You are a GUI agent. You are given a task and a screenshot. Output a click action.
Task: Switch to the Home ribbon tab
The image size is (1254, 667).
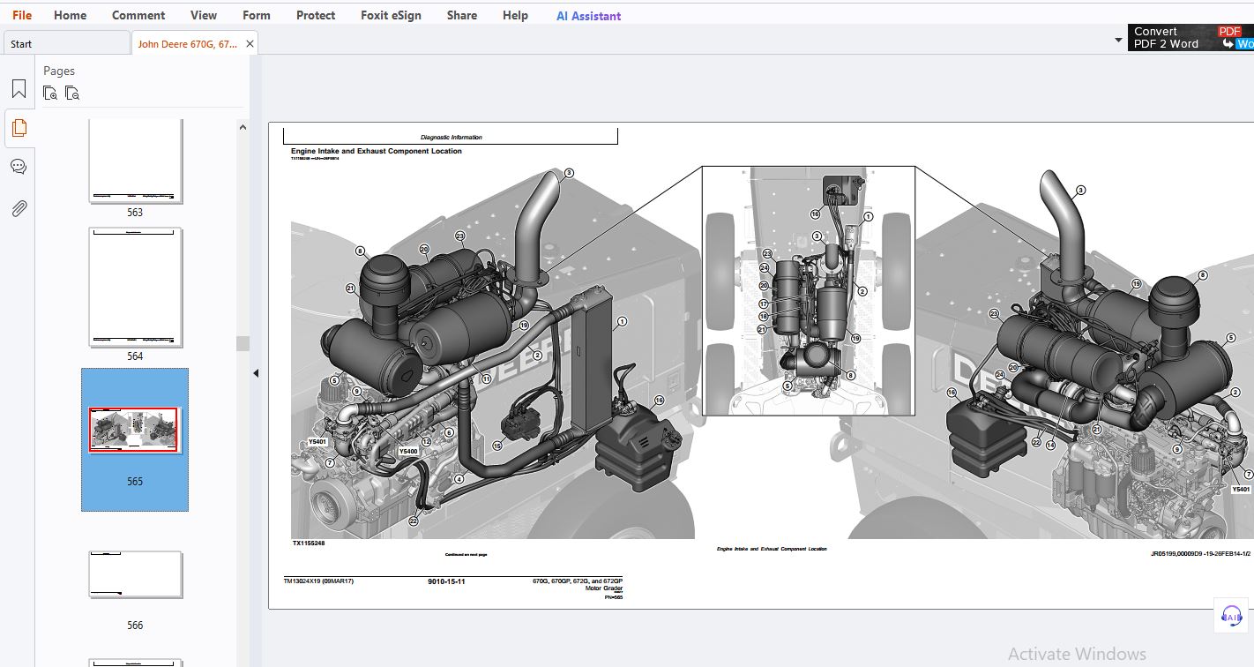click(70, 15)
